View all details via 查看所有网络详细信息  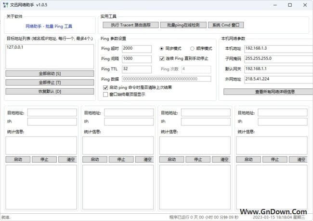[x=268, y=92]
